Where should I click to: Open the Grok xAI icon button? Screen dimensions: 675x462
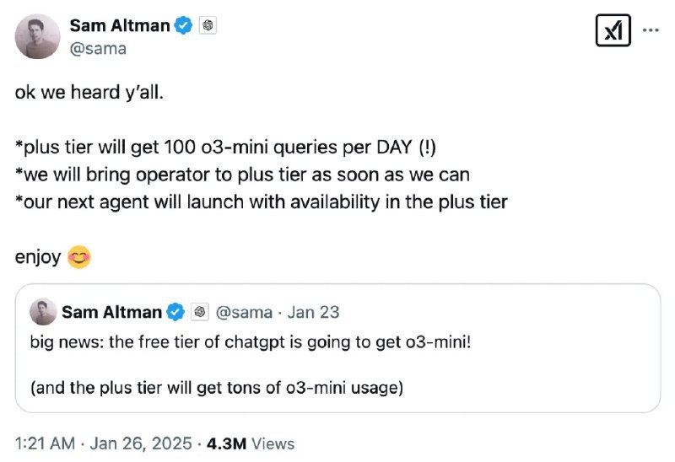pos(613,30)
